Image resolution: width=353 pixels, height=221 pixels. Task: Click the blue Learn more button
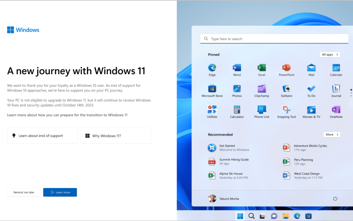click(60, 193)
